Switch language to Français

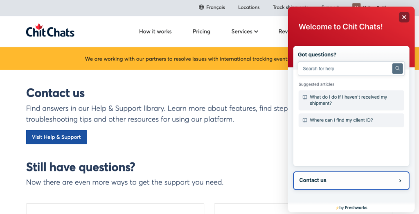point(215,7)
